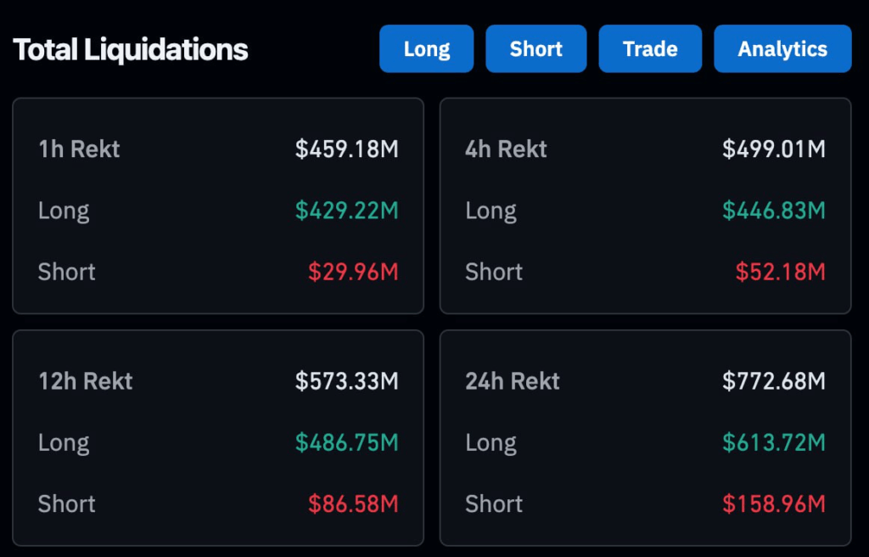
Task: Click the 12h Rekt total $573.33M
Action: click(x=347, y=381)
